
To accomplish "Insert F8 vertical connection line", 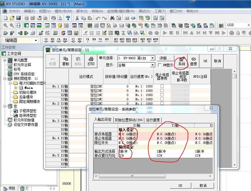I will [x=88, y=40].
